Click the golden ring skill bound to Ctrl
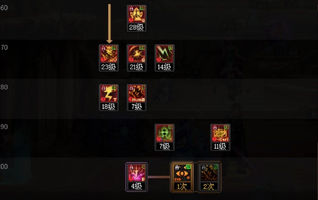 220,133
